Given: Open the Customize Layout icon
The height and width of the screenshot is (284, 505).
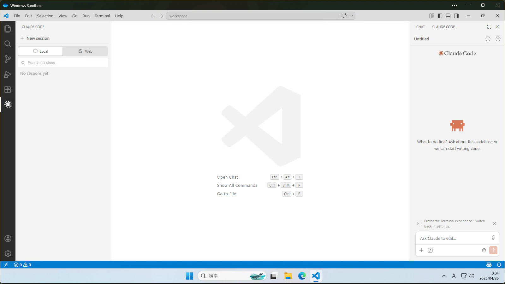Looking at the screenshot, I should click(x=432, y=16).
